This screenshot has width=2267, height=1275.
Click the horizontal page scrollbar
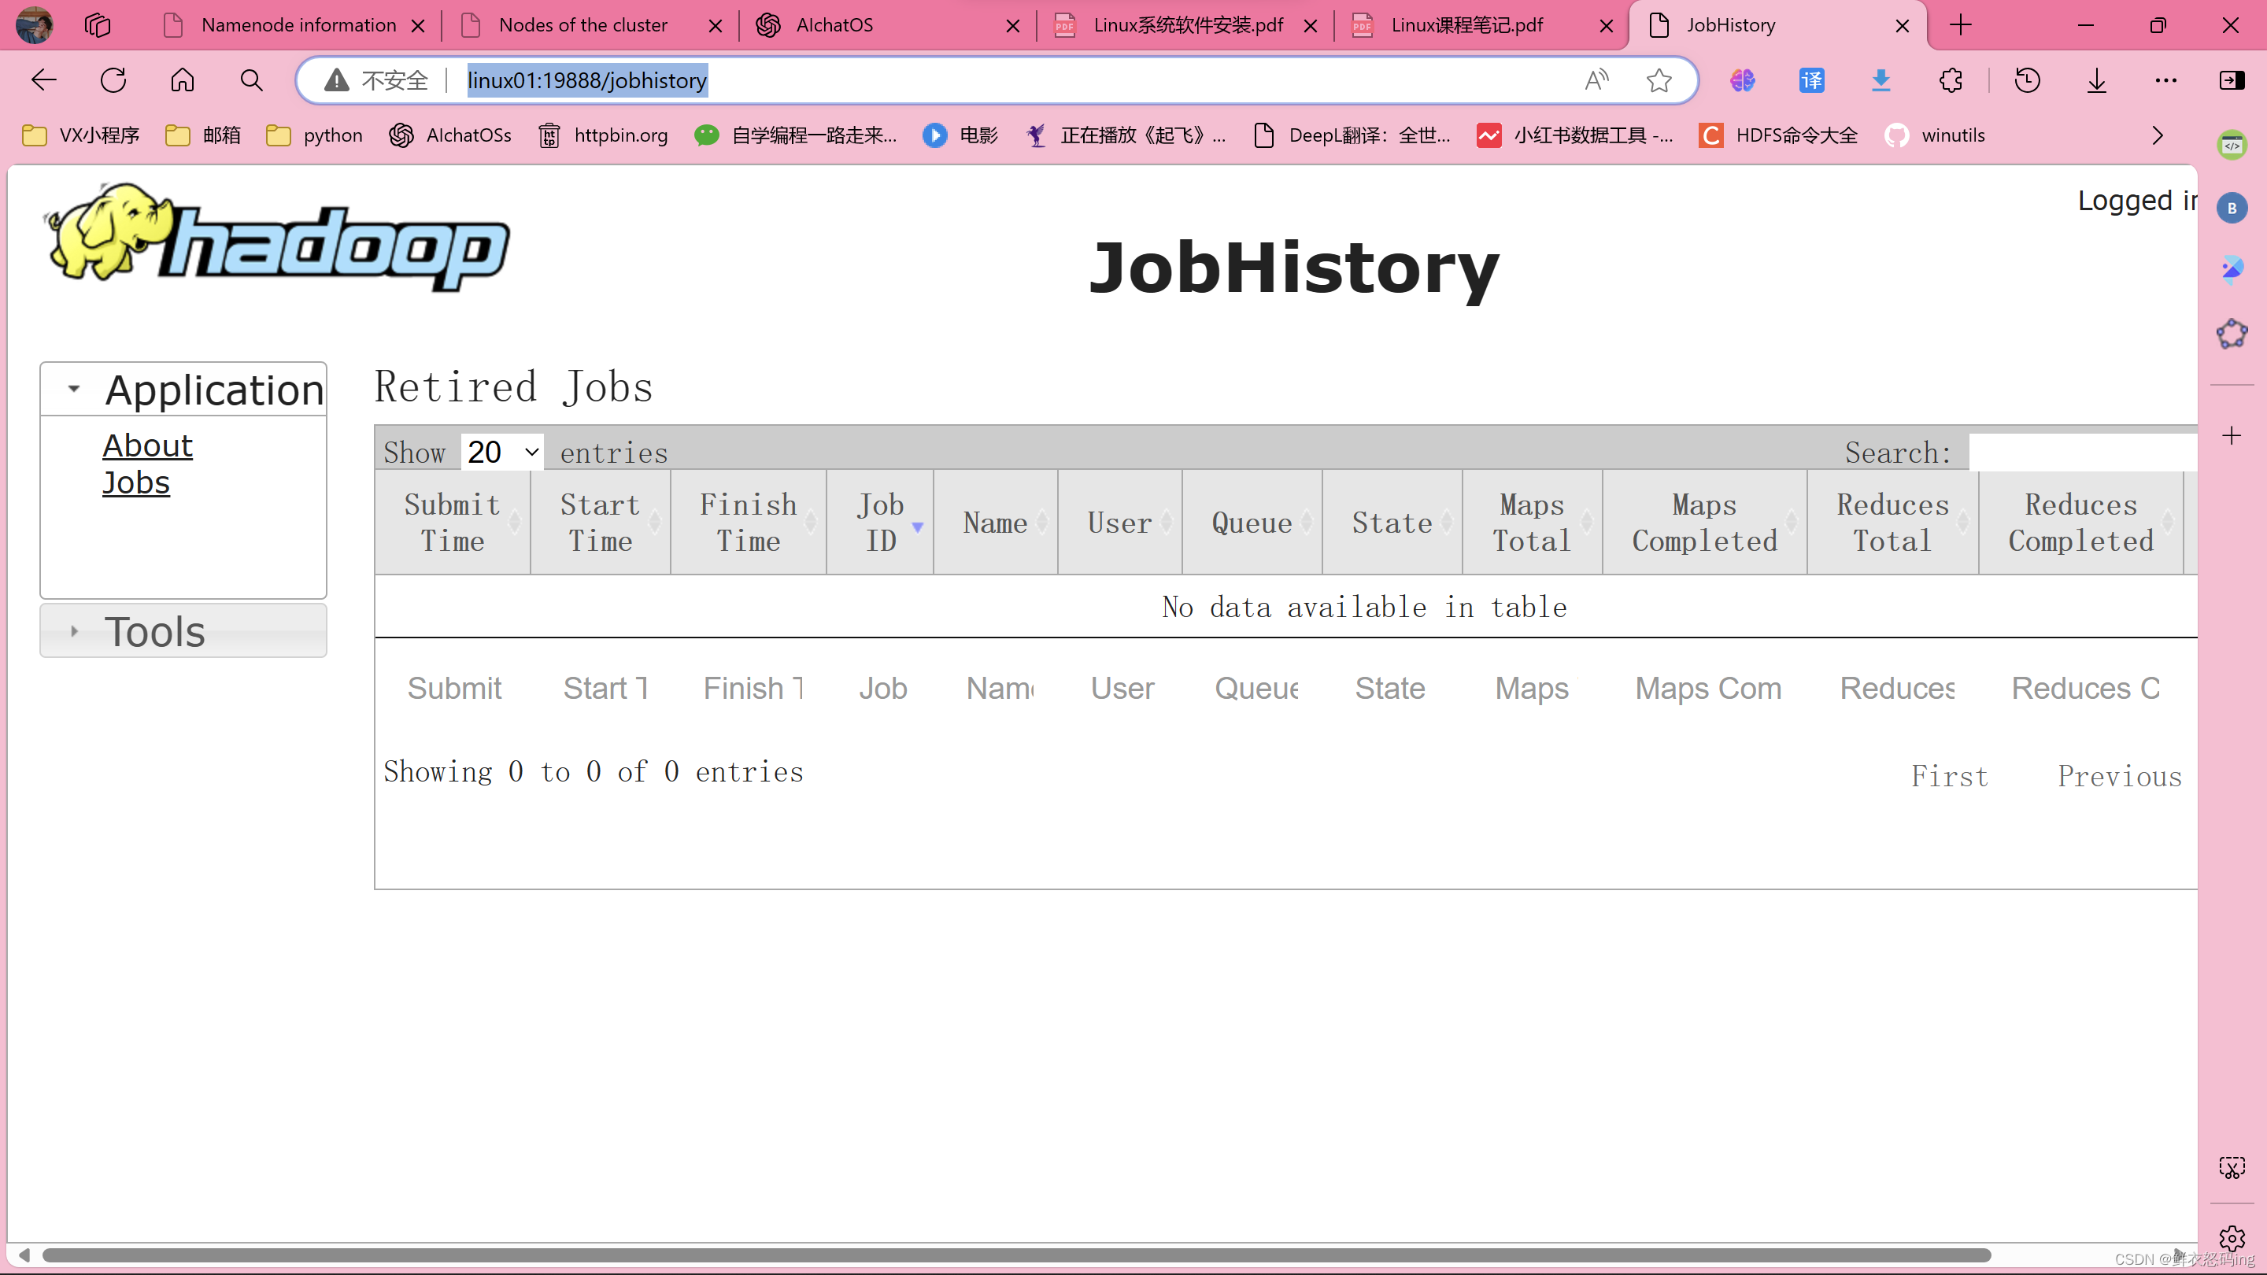pyautogui.click(x=1016, y=1255)
